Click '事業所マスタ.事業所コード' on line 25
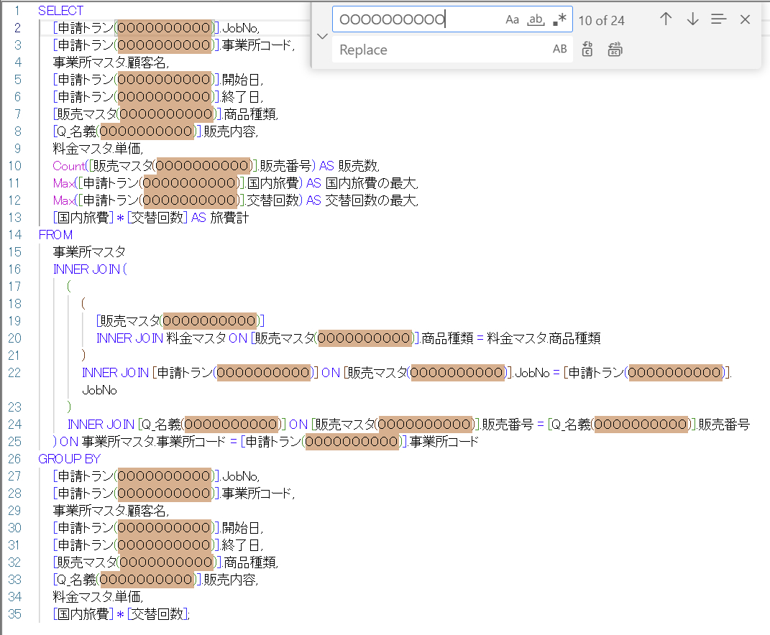Screen dimensions: 770x635 click(x=154, y=442)
